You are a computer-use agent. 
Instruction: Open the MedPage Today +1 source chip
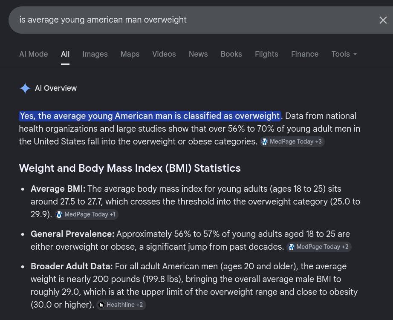pyautogui.click(x=86, y=214)
